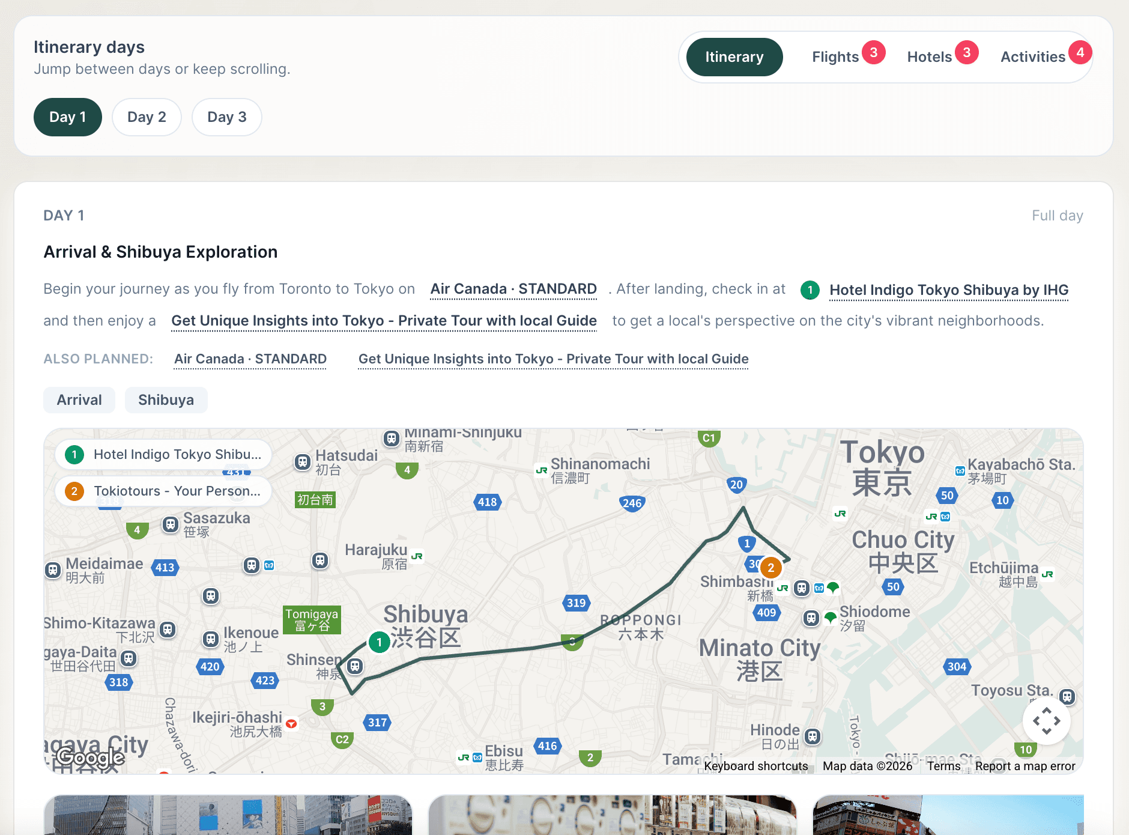Click the green marker 1 near Shibuya
This screenshot has height=835, width=1129.
coord(379,642)
